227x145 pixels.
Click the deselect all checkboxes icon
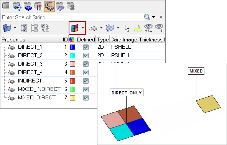point(35,28)
